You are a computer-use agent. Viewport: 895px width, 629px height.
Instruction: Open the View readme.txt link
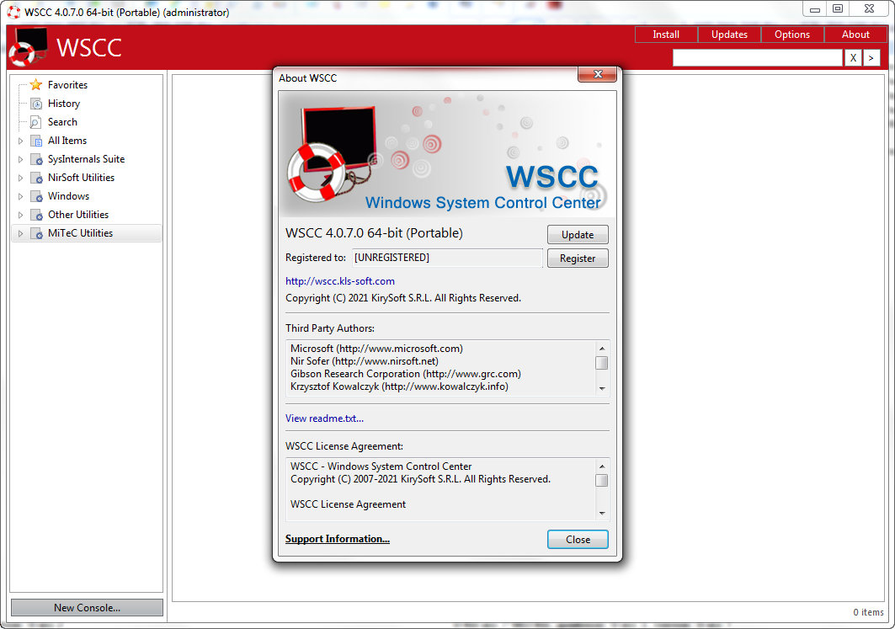coord(324,418)
